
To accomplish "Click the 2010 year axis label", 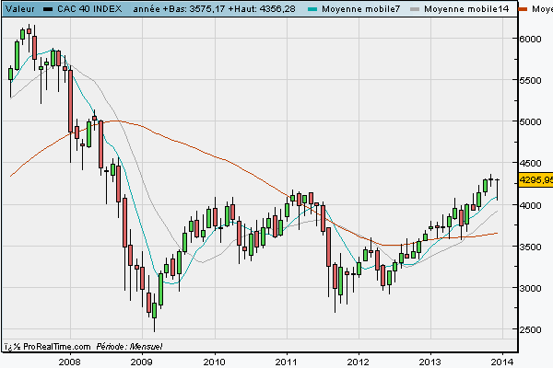I will tap(214, 362).
